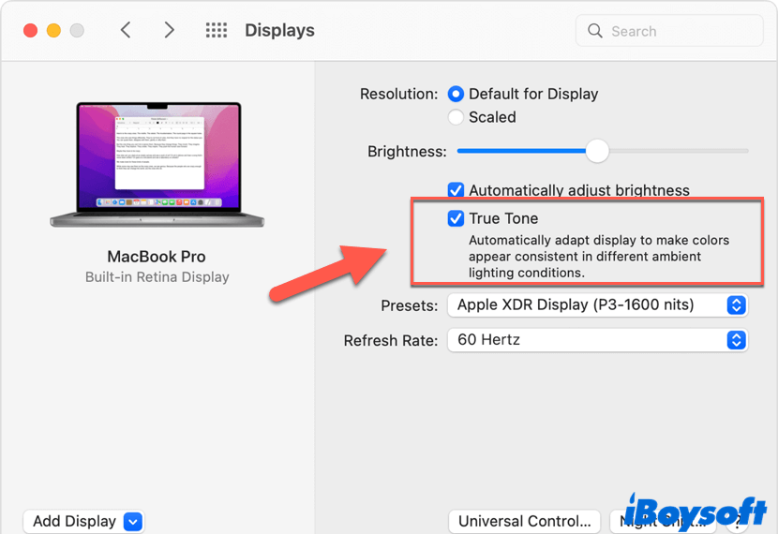Click the MacBook Pro display name
The image size is (778, 534).
(x=157, y=257)
